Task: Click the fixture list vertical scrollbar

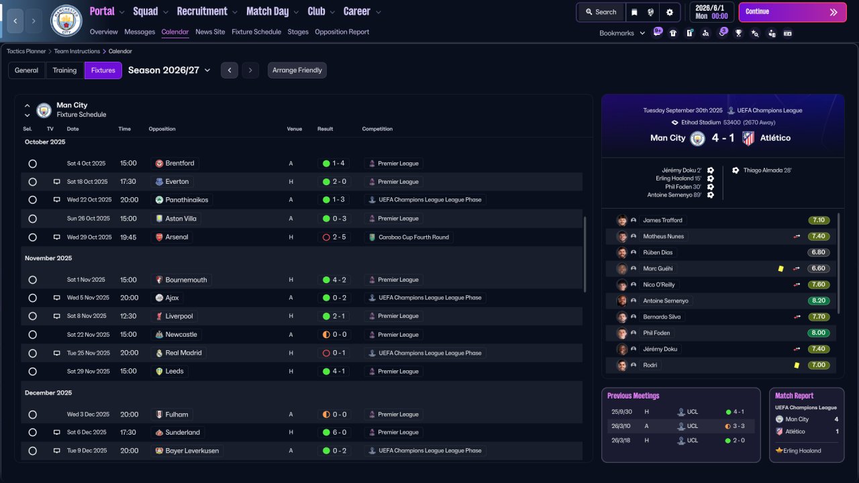Action: [x=585, y=254]
